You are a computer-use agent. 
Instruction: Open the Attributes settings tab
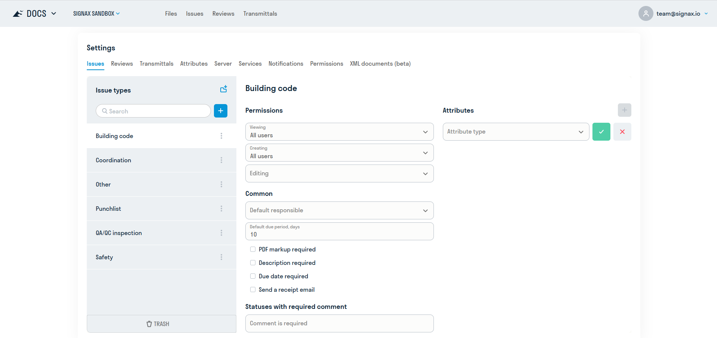tap(194, 64)
